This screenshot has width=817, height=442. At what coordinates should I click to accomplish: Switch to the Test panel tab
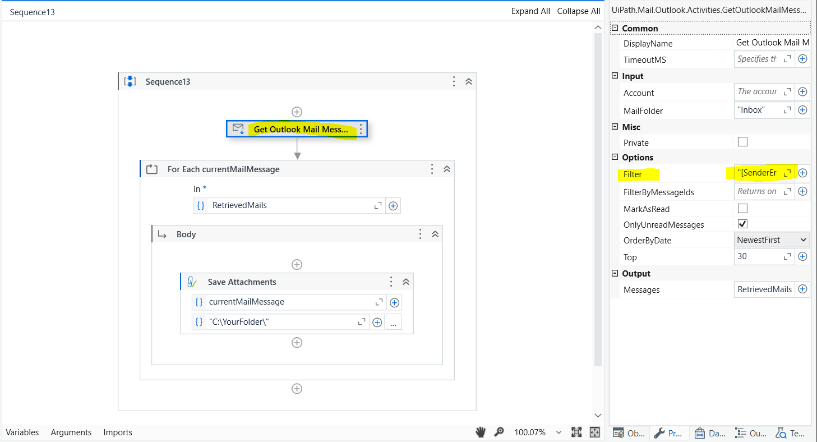[791, 433]
